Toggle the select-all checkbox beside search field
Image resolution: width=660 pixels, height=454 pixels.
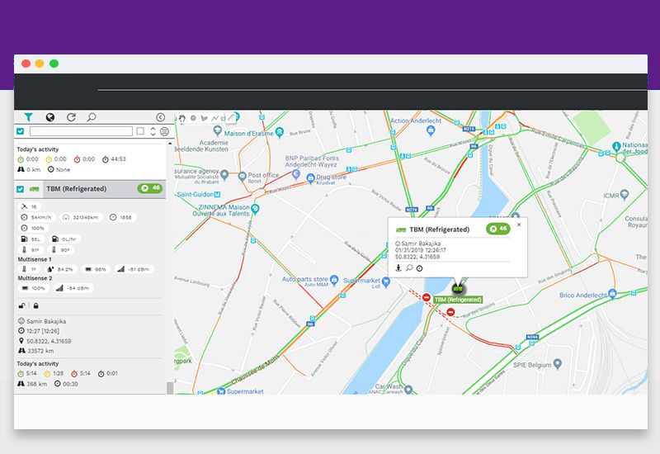20,131
